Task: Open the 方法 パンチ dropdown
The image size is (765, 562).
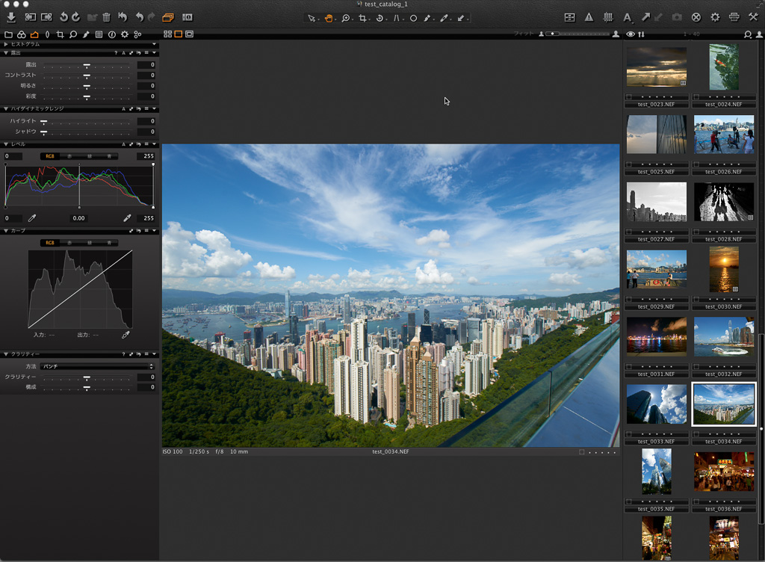Action: point(97,366)
